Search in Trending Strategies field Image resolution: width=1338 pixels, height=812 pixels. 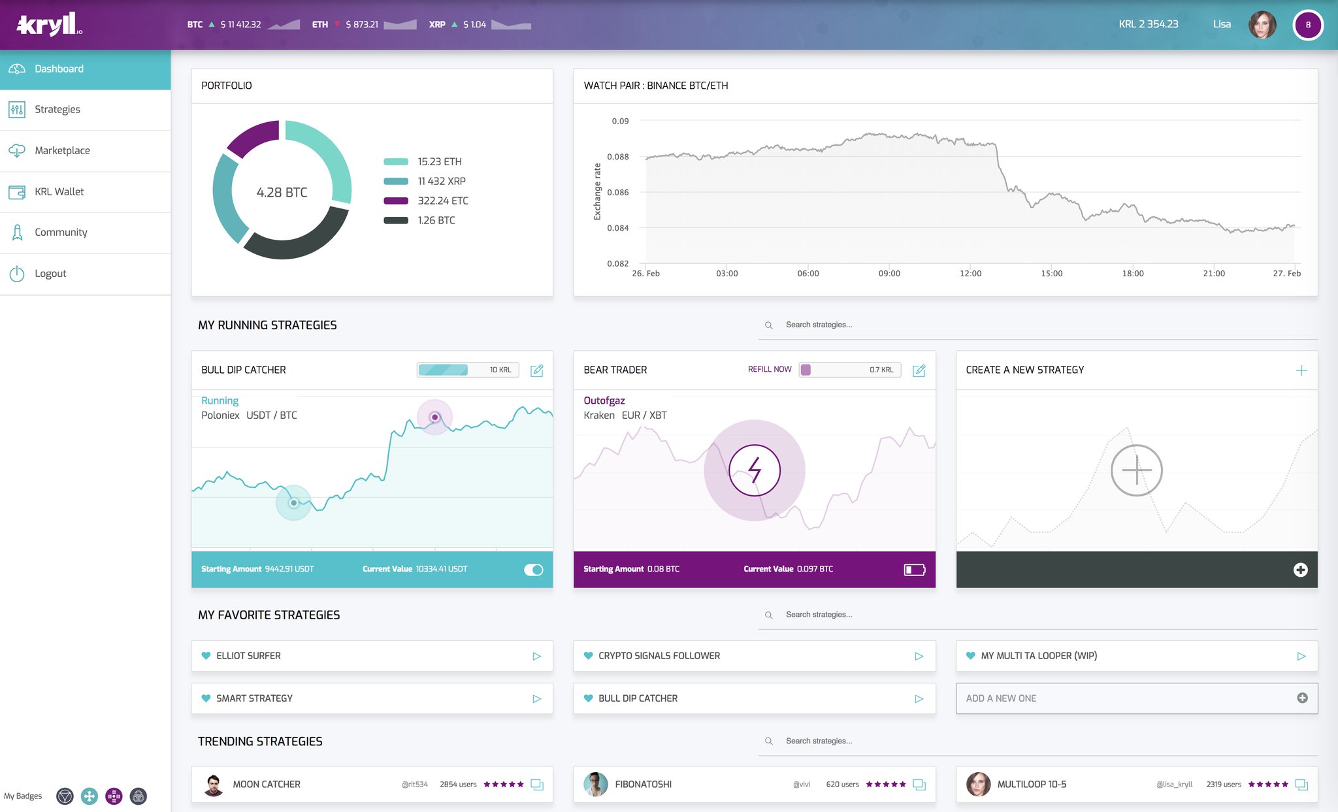[1038, 741]
